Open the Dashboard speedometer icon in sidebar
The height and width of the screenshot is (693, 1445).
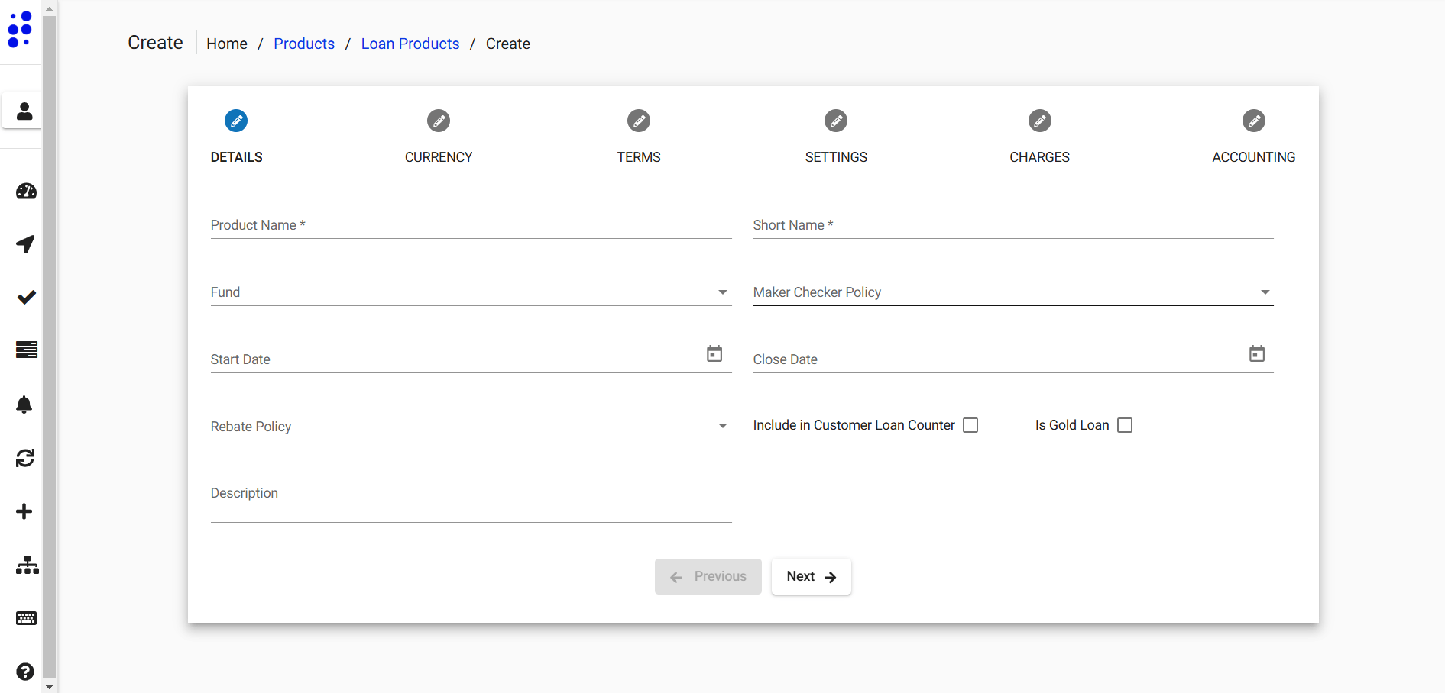pos(26,192)
